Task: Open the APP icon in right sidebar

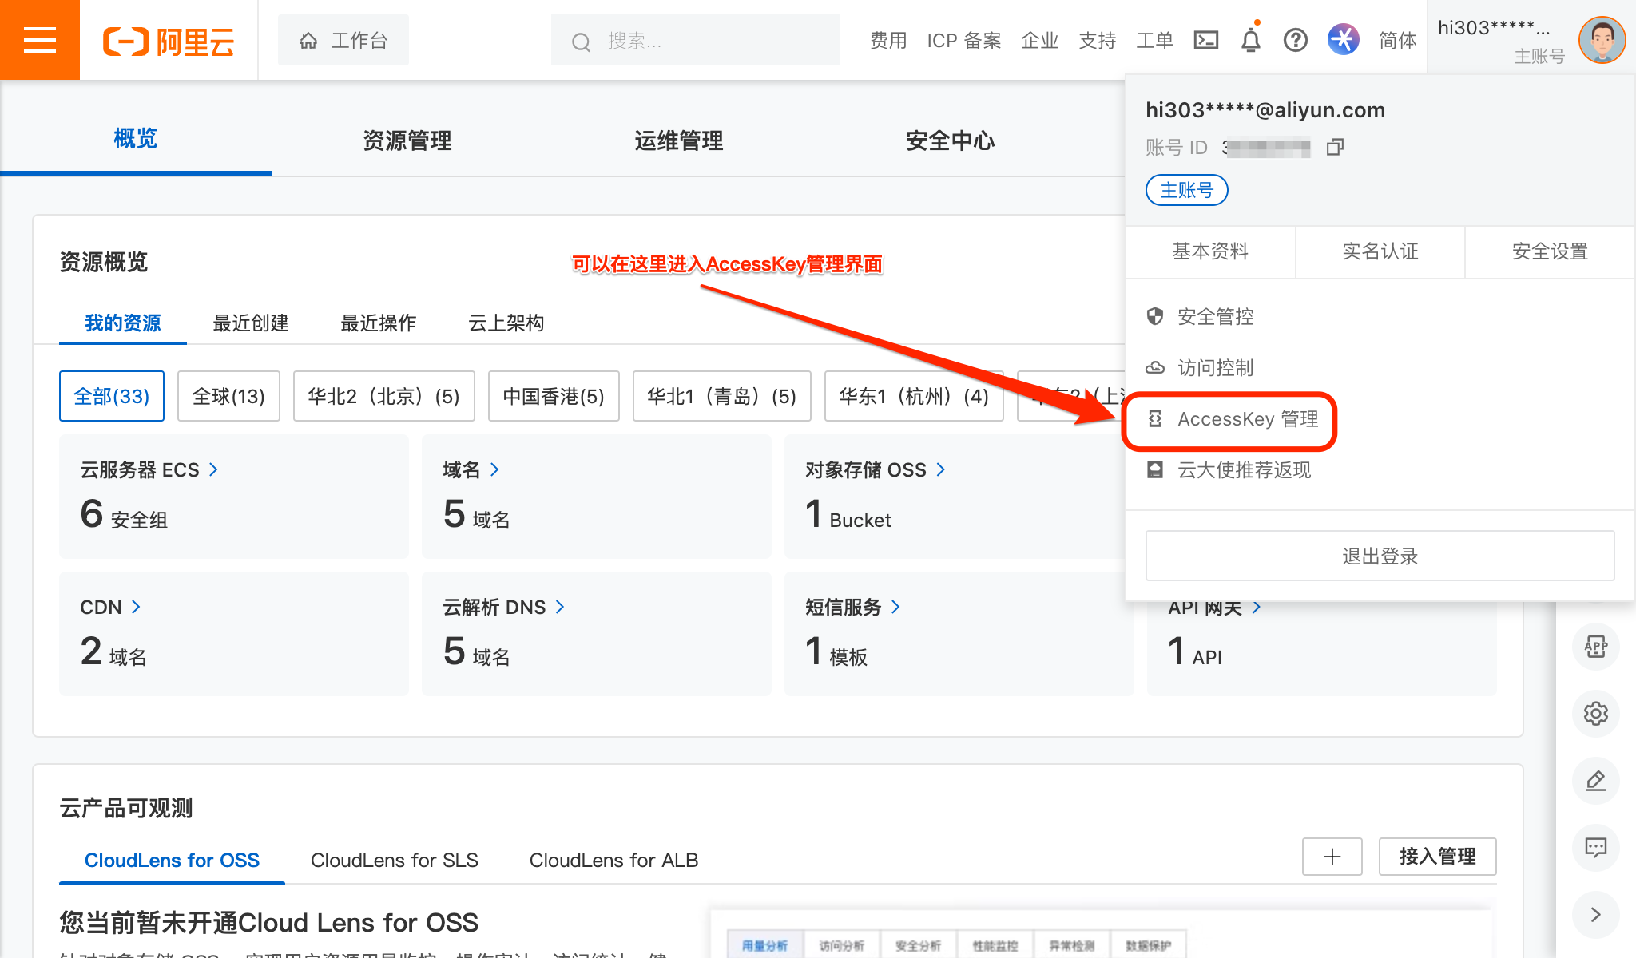Action: [x=1595, y=646]
